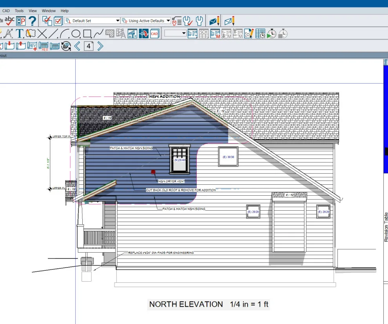388x324 pixels.
Task: Click the layout tray red down-arrow icon
Action: [9, 46]
